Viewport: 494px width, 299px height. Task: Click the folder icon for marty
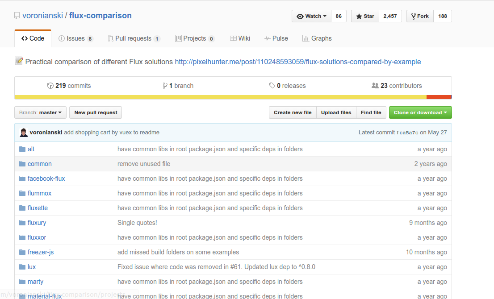(x=22, y=282)
